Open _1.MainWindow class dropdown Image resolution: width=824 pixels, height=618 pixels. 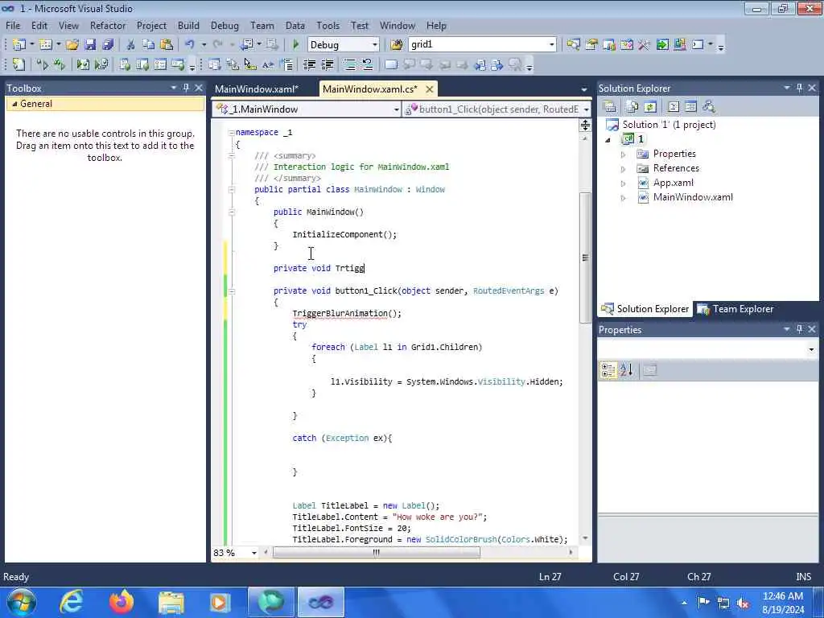(x=396, y=109)
